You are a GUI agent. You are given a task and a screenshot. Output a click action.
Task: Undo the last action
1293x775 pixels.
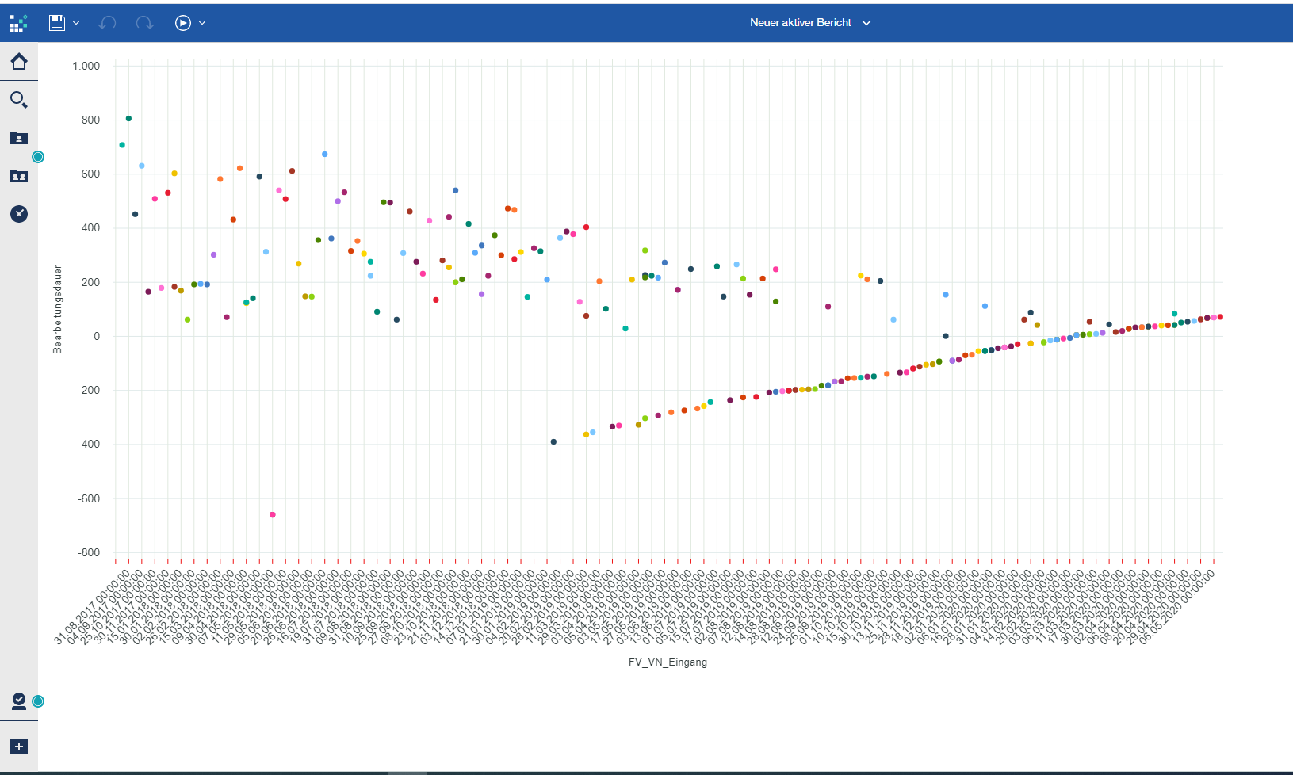[x=107, y=23]
